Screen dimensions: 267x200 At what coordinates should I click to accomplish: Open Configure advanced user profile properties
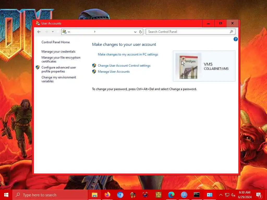(x=59, y=69)
